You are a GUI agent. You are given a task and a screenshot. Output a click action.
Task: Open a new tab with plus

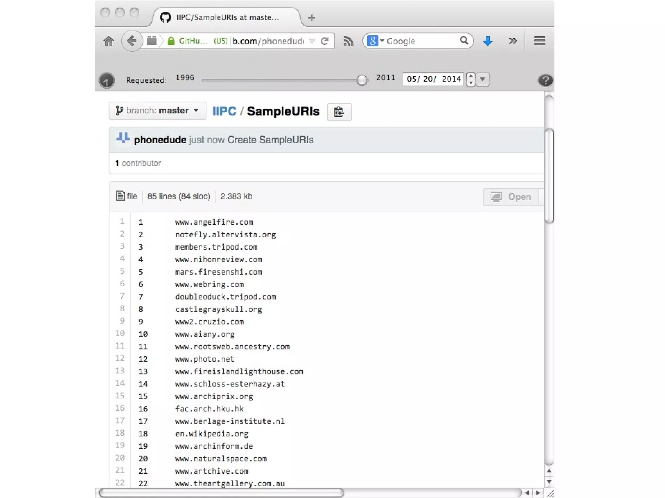(x=312, y=18)
